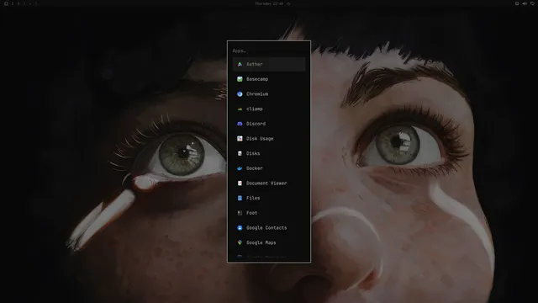Viewport: 538px width, 303px height.
Task: Open the Disks utility entry
Action: pos(269,153)
